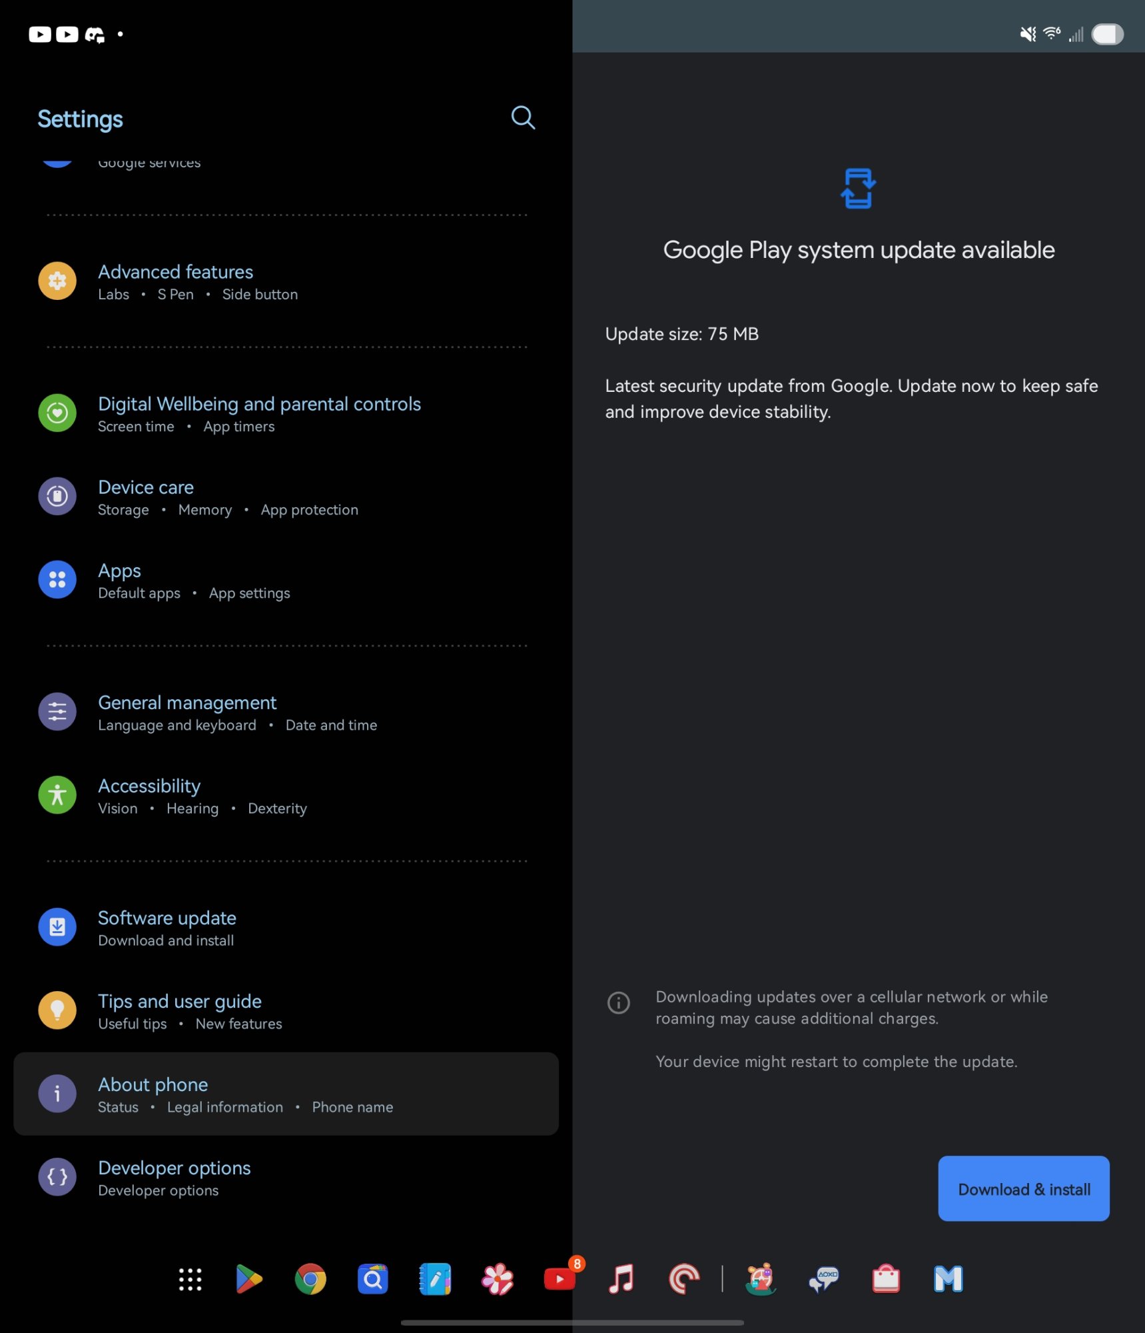Launch YouTube with notification badge
The image size is (1145, 1333).
tap(560, 1279)
